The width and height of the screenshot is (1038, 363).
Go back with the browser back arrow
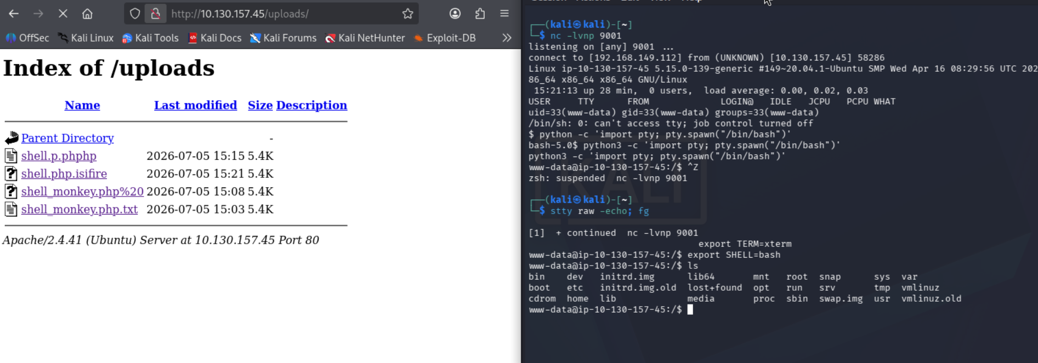tap(14, 14)
